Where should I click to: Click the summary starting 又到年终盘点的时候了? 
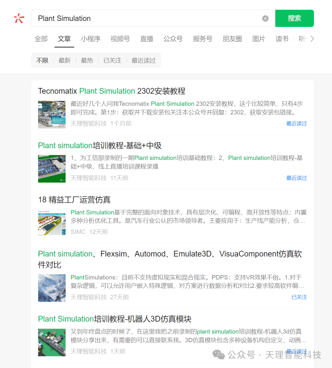coord(188,336)
